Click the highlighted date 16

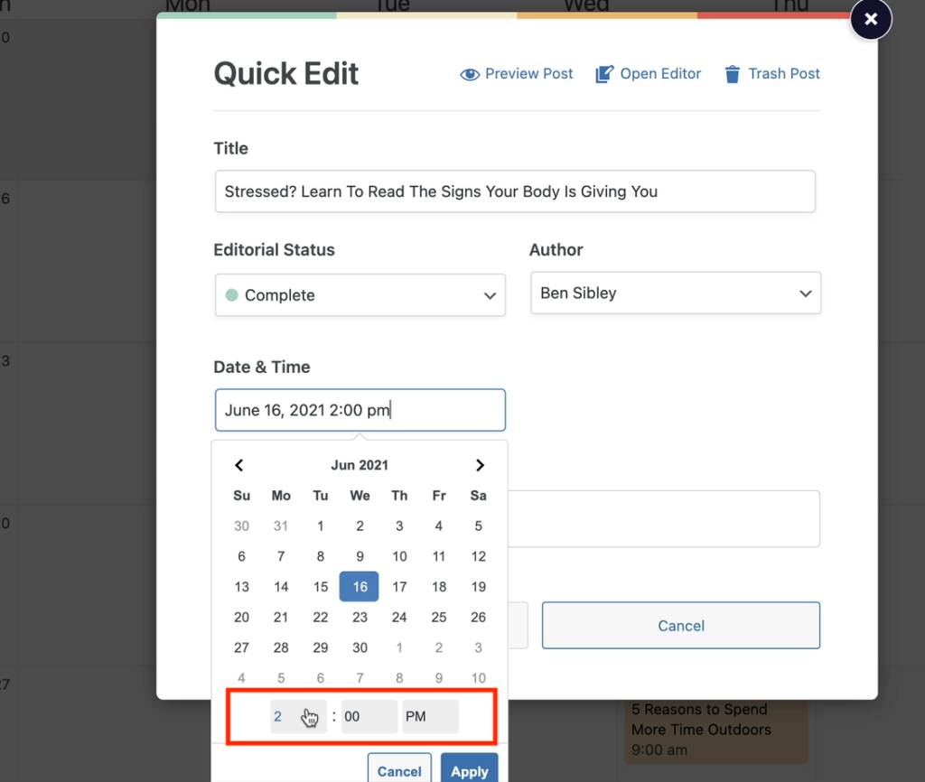click(x=360, y=587)
